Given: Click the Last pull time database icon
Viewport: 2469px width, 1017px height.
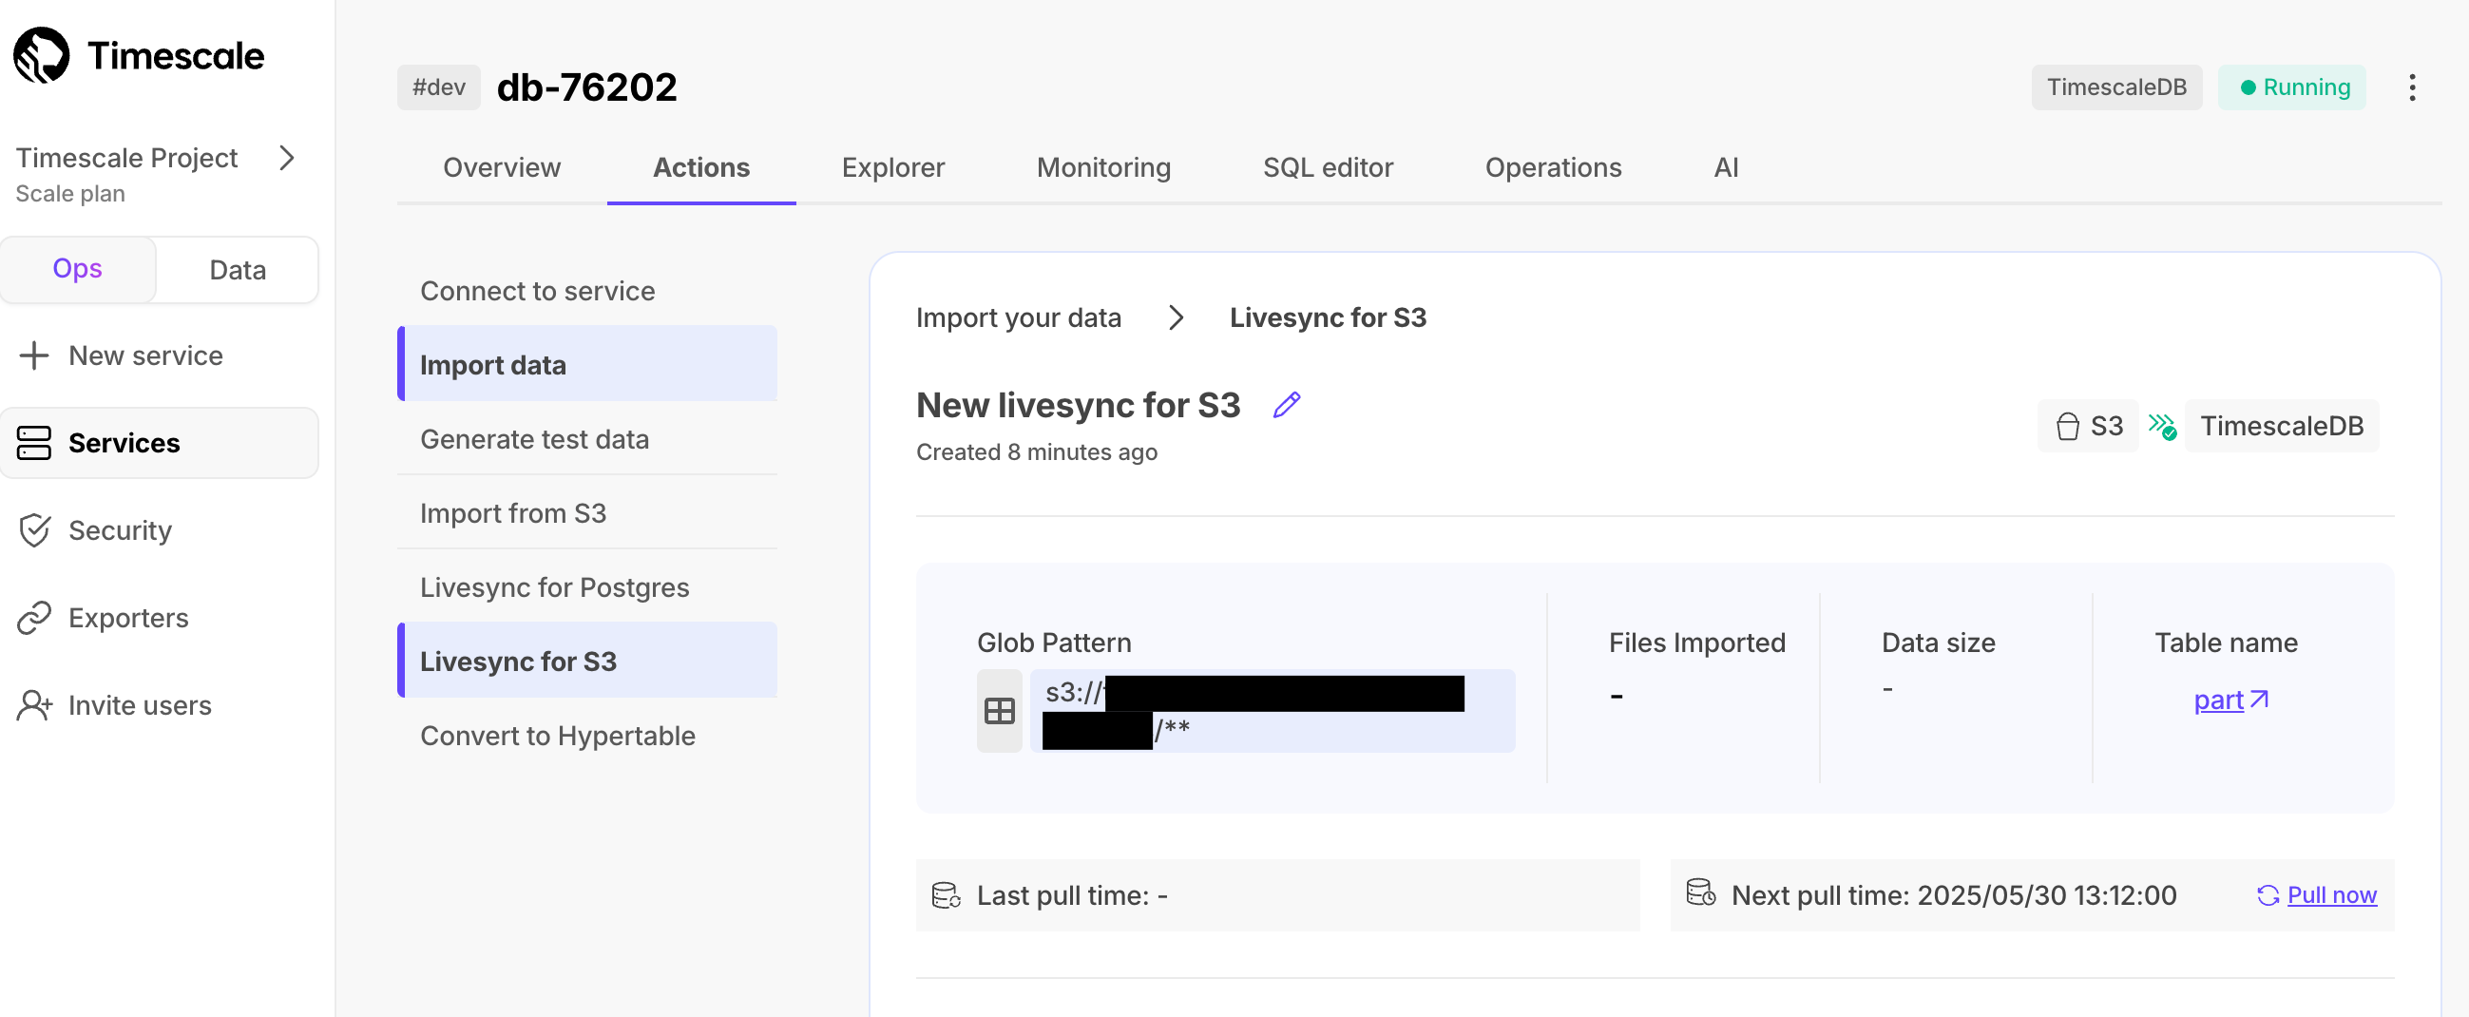Looking at the screenshot, I should [946, 894].
